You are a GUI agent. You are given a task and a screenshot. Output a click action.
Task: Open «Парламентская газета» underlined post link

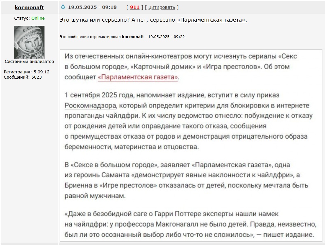(212, 20)
